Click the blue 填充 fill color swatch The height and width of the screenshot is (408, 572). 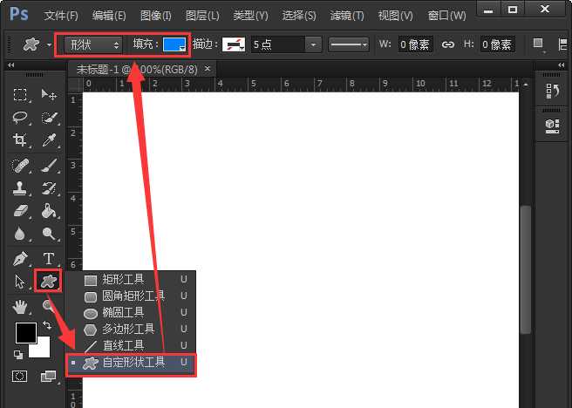[x=174, y=44]
